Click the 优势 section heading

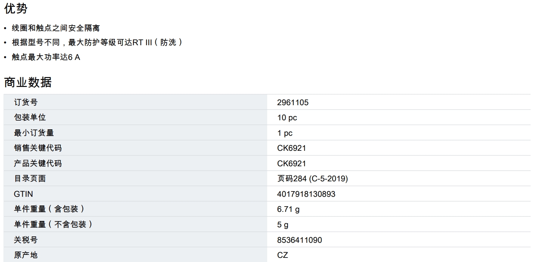coord(15,8)
